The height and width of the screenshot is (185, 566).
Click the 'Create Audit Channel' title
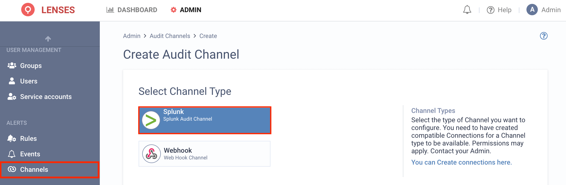181,55
